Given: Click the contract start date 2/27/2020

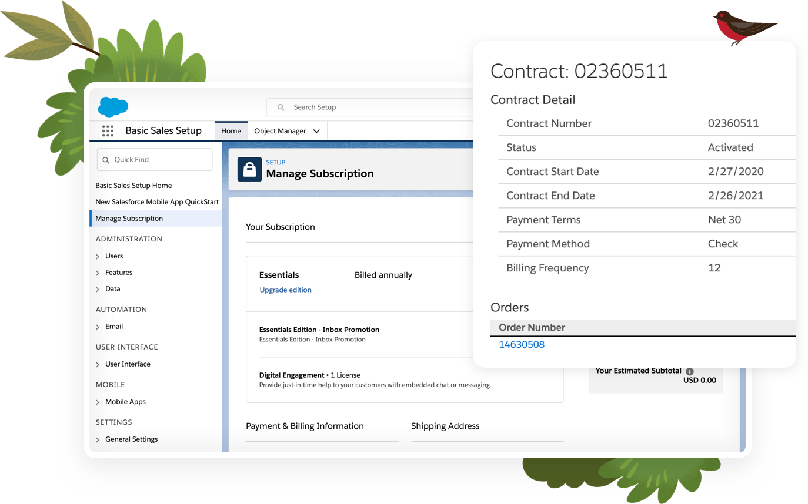Looking at the screenshot, I should point(736,172).
